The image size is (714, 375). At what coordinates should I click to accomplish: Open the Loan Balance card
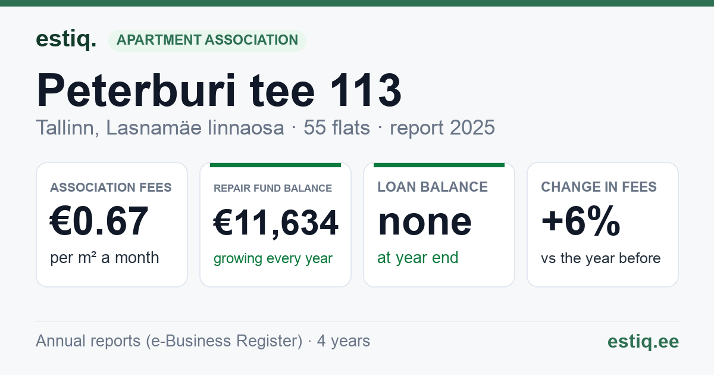point(439,224)
